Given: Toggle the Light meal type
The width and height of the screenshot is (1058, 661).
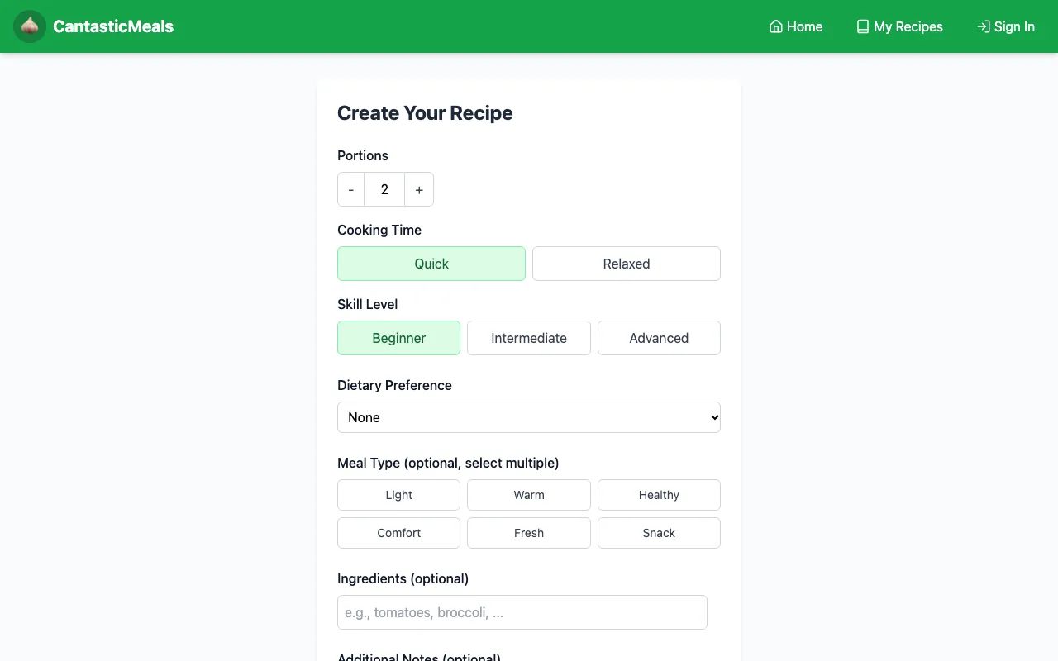Looking at the screenshot, I should click(x=398, y=495).
